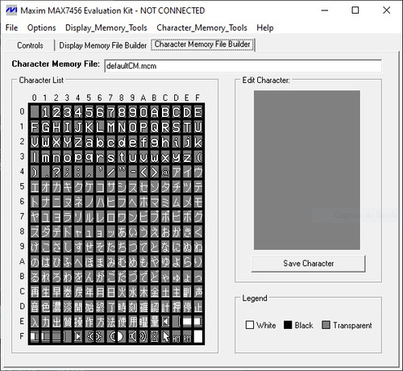Select the uppercase Z character
The image size is (403, 371).
(x=78, y=142)
